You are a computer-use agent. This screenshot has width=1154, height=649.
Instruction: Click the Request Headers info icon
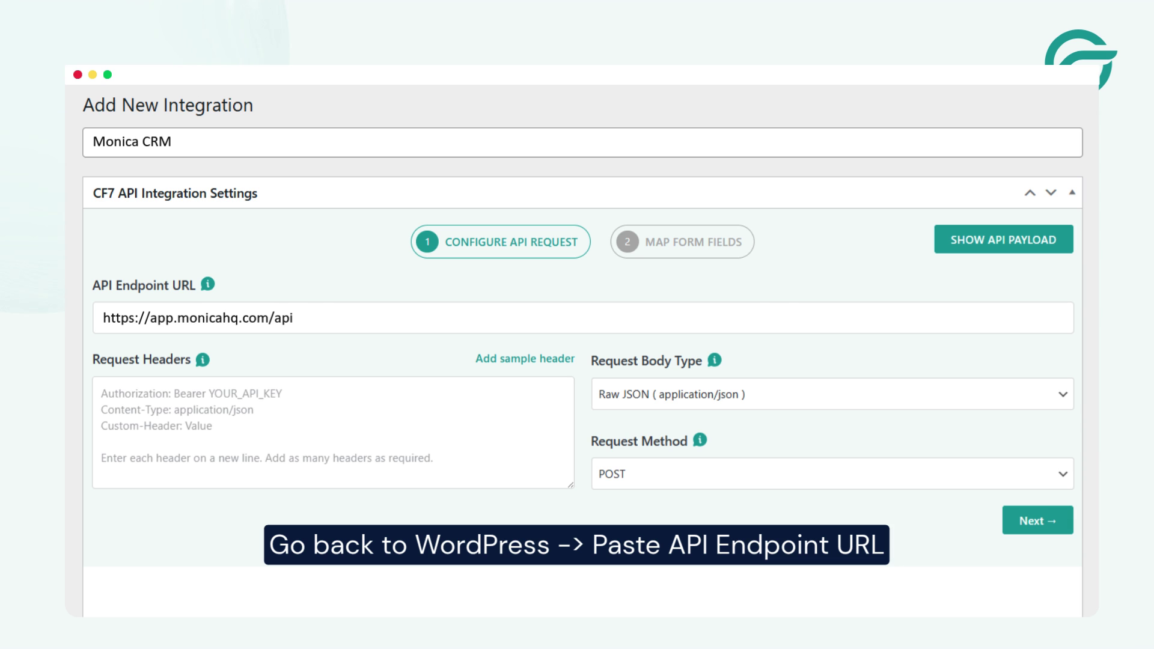click(x=203, y=360)
